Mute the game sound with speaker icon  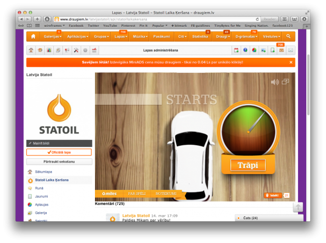(x=275, y=82)
